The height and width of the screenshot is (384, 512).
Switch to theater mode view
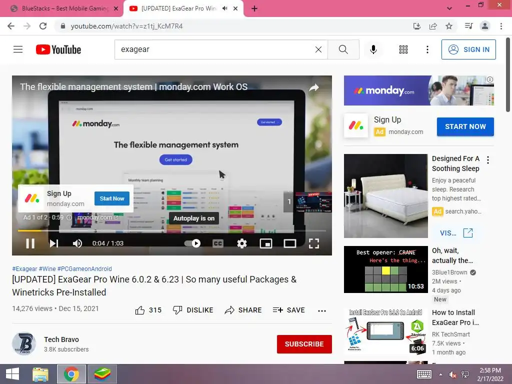point(289,243)
